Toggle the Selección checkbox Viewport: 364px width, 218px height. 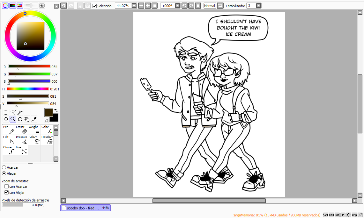point(94,6)
